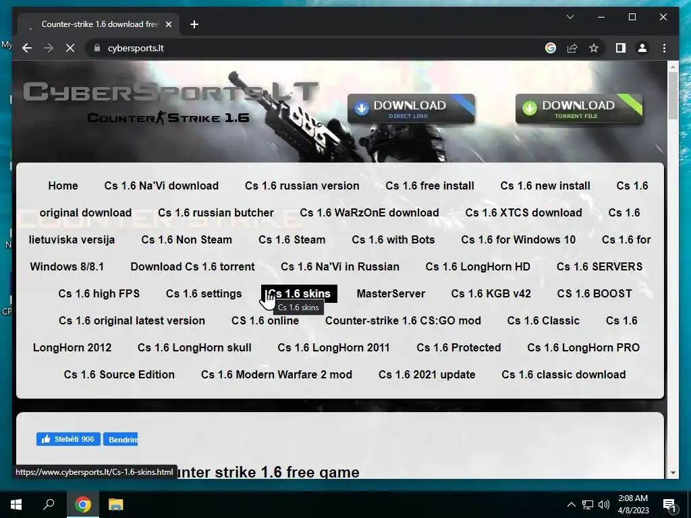Open Cs 1.6 Source Edition

[119, 374]
